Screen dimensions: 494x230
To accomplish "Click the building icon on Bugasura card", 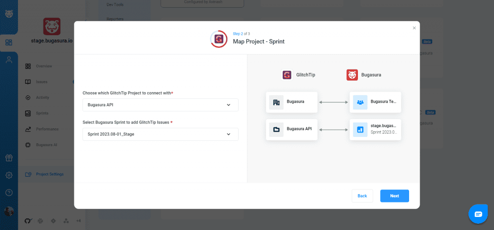I will [276, 102].
